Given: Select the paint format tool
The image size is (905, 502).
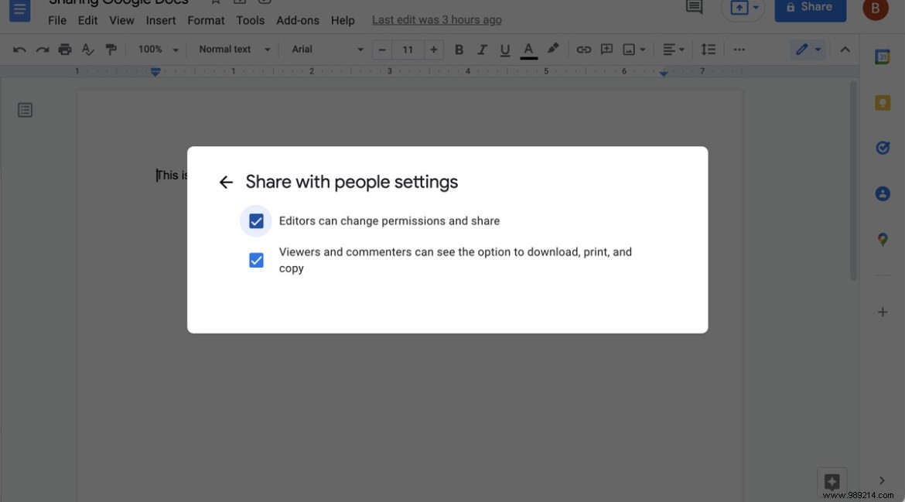Looking at the screenshot, I should click(x=111, y=49).
